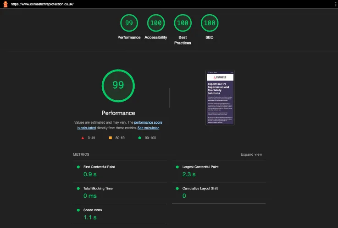Viewport: 338px width, 228px height.
Task: Click green dot beside Speed Index
Action: coord(78,210)
